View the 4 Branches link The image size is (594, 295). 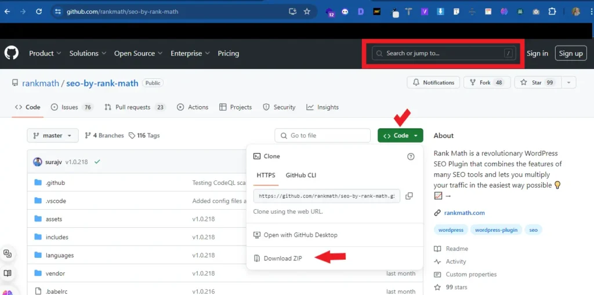click(x=104, y=136)
